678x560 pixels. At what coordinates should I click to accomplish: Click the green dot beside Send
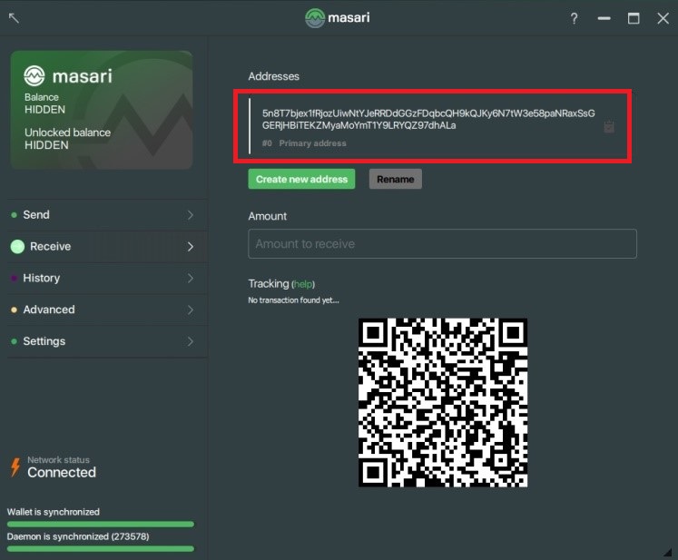tap(14, 215)
